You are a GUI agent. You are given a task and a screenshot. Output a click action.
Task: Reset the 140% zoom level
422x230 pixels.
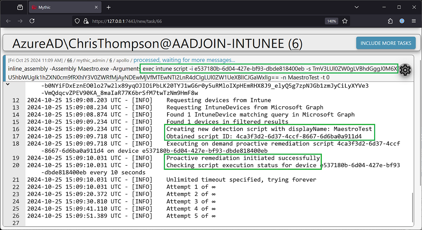[x=331, y=21]
